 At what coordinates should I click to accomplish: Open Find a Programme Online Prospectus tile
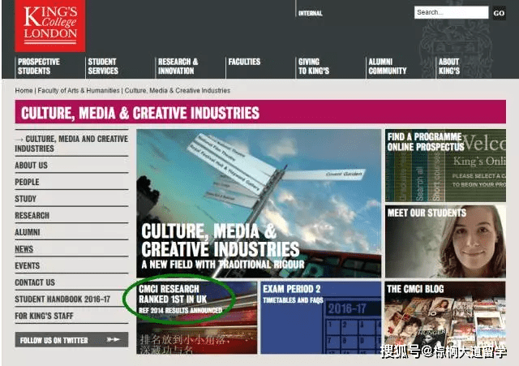tap(445, 166)
